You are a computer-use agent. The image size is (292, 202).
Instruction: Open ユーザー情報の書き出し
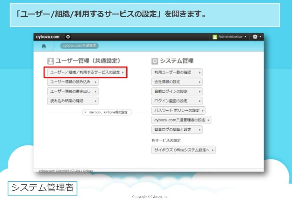(x=73, y=91)
